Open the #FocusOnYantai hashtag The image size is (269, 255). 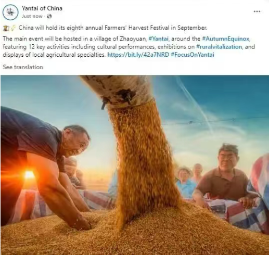(193, 55)
